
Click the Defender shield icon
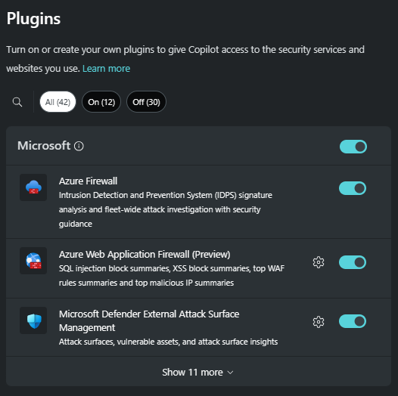point(33,320)
